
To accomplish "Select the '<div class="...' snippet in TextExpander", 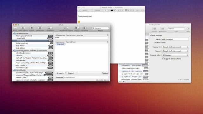I will (x=134, y=66).
